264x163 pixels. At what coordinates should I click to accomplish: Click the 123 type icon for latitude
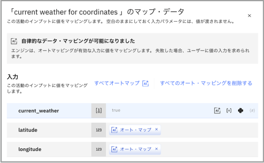[98, 130]
